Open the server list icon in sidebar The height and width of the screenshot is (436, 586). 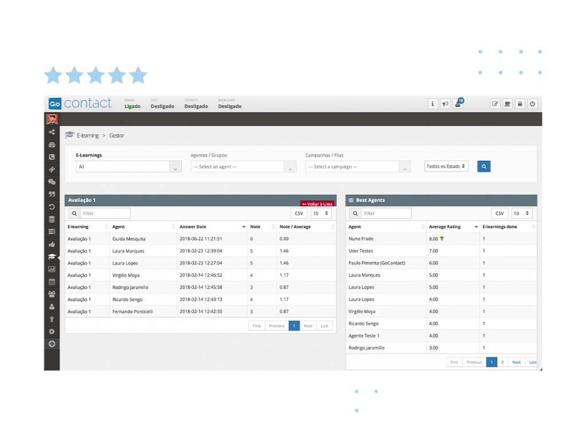pos(52,231)
